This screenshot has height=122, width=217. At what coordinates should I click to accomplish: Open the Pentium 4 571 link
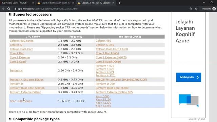[x=105, y=72]
